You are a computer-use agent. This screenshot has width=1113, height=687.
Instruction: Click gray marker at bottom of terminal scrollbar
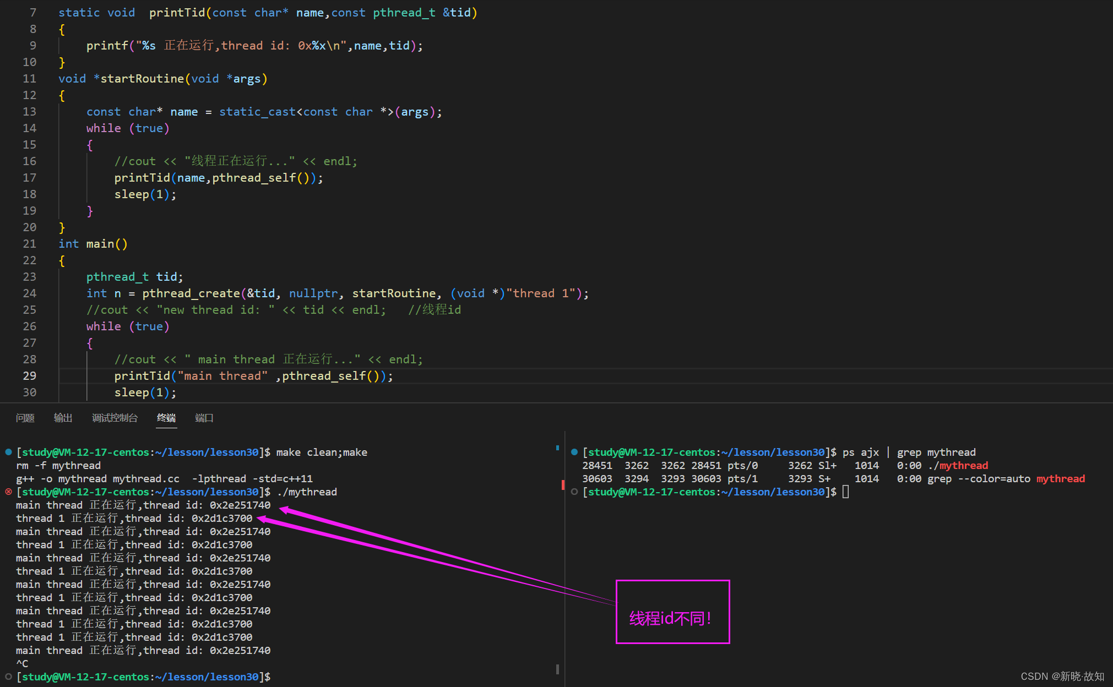tap(557, 669)
